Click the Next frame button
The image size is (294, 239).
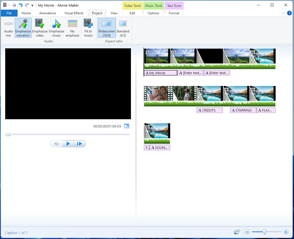click(x=80, y=144)
